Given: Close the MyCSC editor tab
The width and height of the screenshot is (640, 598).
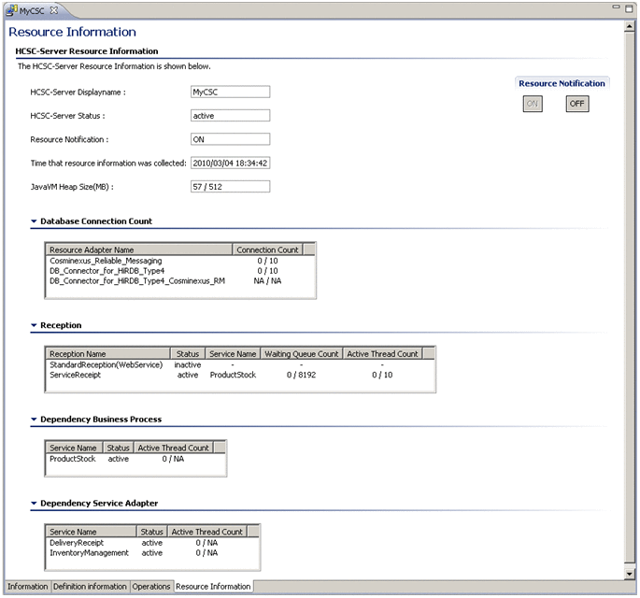Looking at the screenshot, I should point(53,10).
